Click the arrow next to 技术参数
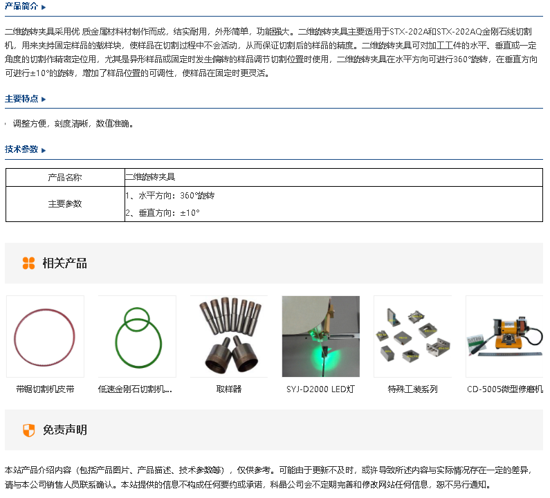The image size is (550, 498). (x=44, y=150)
